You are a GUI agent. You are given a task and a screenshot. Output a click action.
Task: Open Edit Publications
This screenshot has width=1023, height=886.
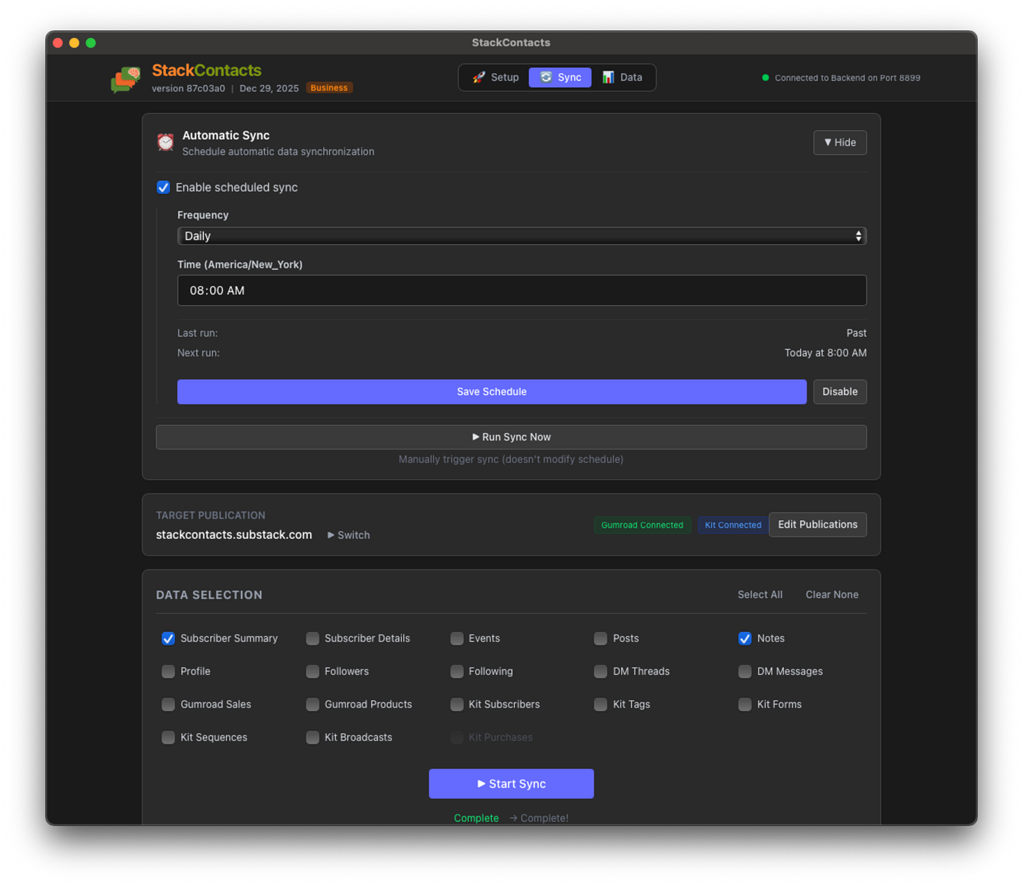[818, 525]
